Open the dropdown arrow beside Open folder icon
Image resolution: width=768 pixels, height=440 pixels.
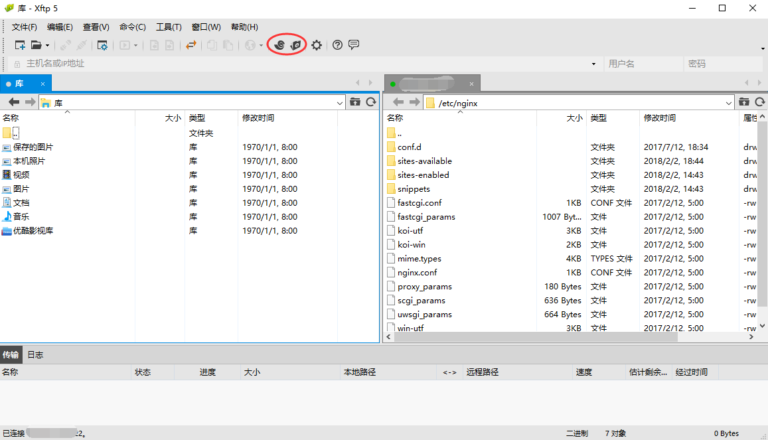pyautogui.click(x=47, y=46)
